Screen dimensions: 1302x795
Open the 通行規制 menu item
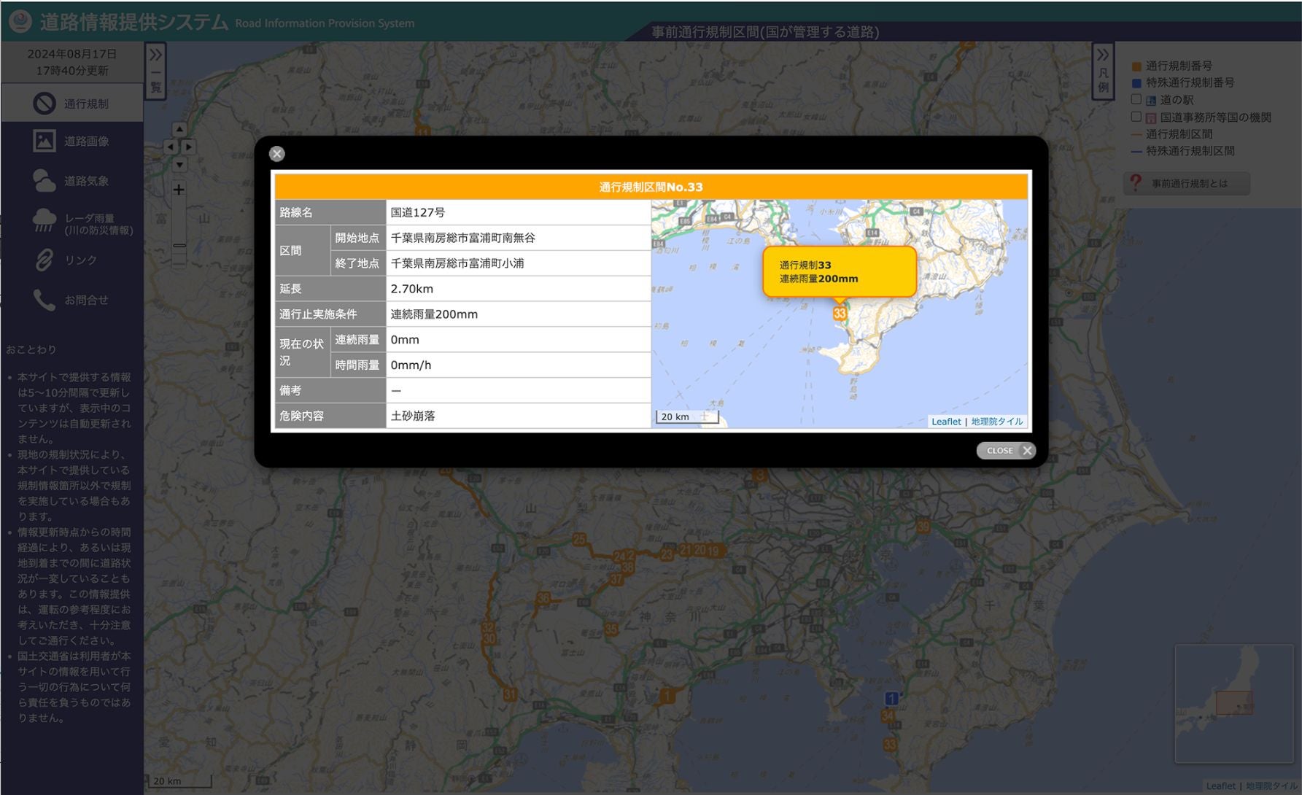click(x=72, y=103)
